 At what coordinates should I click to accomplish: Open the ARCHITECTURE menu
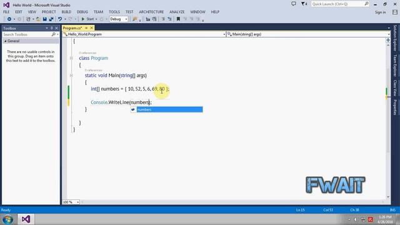pyautogui.click(x=151, y=12)
